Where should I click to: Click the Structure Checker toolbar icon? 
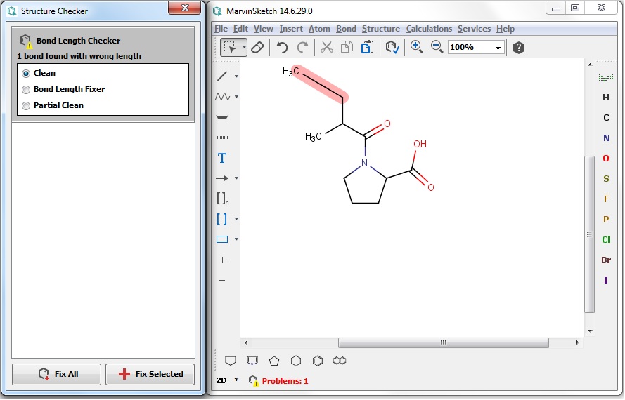coord(392,47)
